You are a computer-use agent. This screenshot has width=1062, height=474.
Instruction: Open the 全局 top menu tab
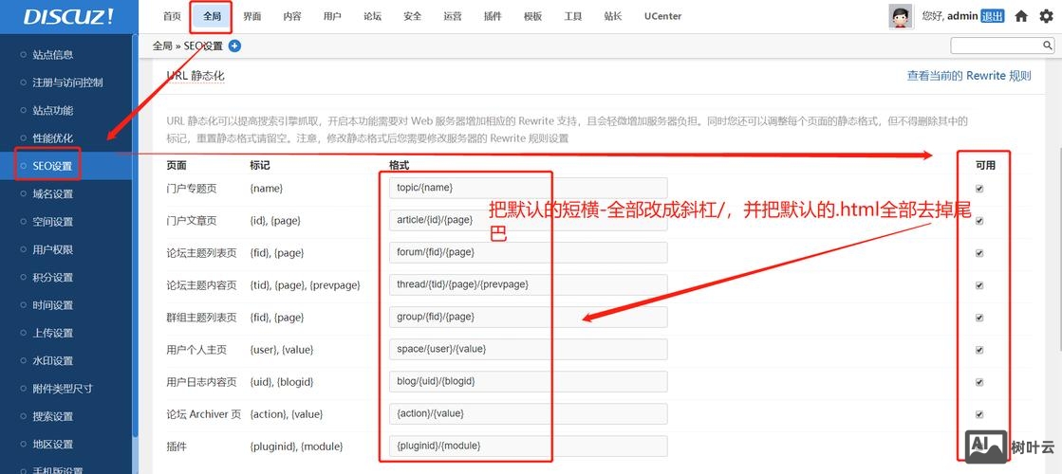point(212,16)
